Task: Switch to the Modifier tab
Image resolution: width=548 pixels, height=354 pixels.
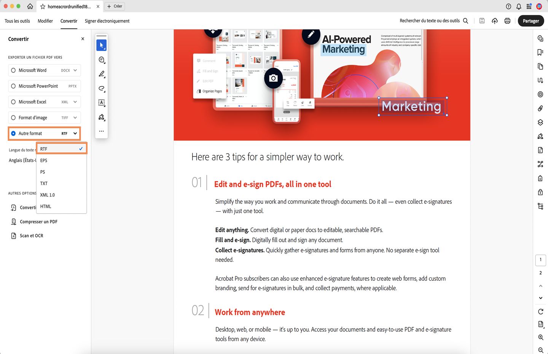Action: point(45,21)
